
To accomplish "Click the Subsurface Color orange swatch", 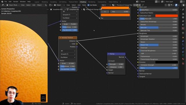I will (167, 16).
